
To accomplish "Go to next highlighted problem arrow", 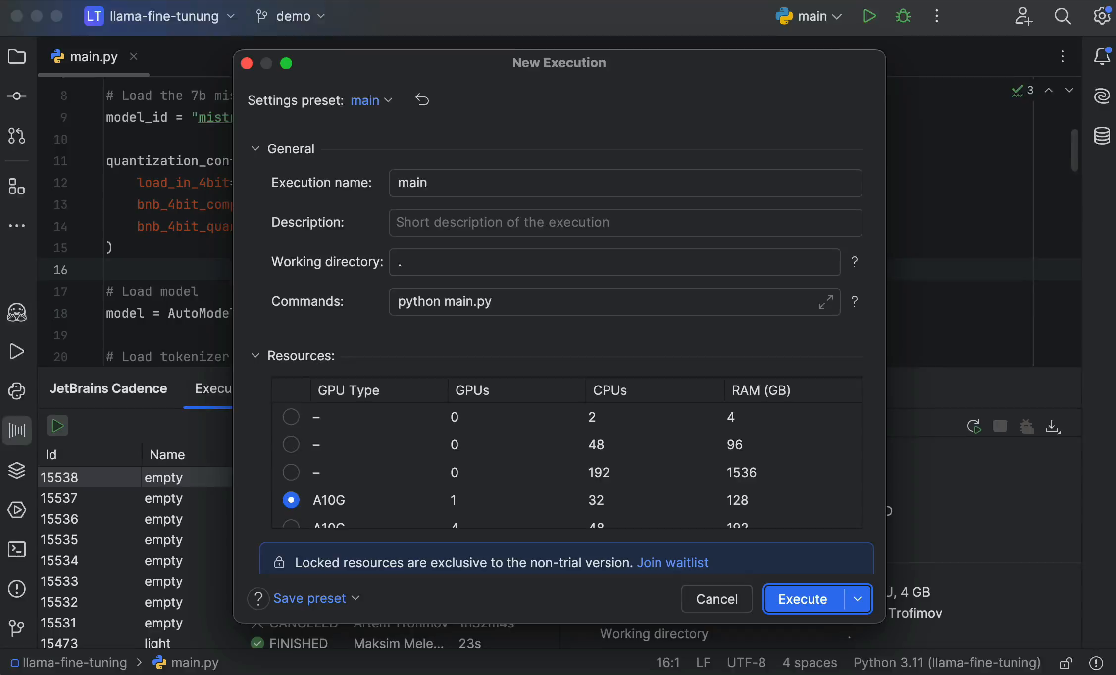I will pos(1069,90).
